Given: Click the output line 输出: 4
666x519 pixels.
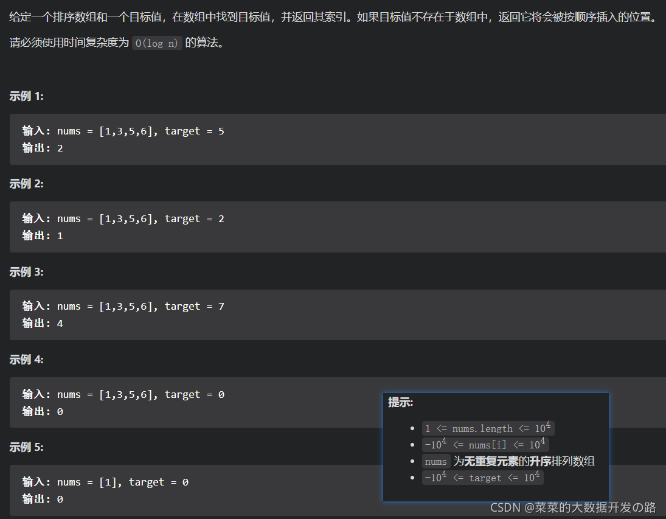Looking at the screenshot, I should [43, 323].
